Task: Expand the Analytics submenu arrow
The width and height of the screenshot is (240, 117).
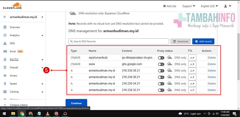Action: 42,36
